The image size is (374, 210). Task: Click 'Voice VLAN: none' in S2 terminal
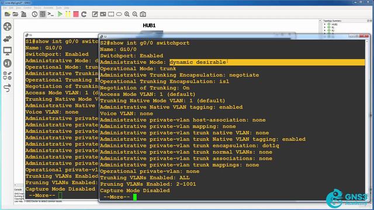tap(126, 114)
